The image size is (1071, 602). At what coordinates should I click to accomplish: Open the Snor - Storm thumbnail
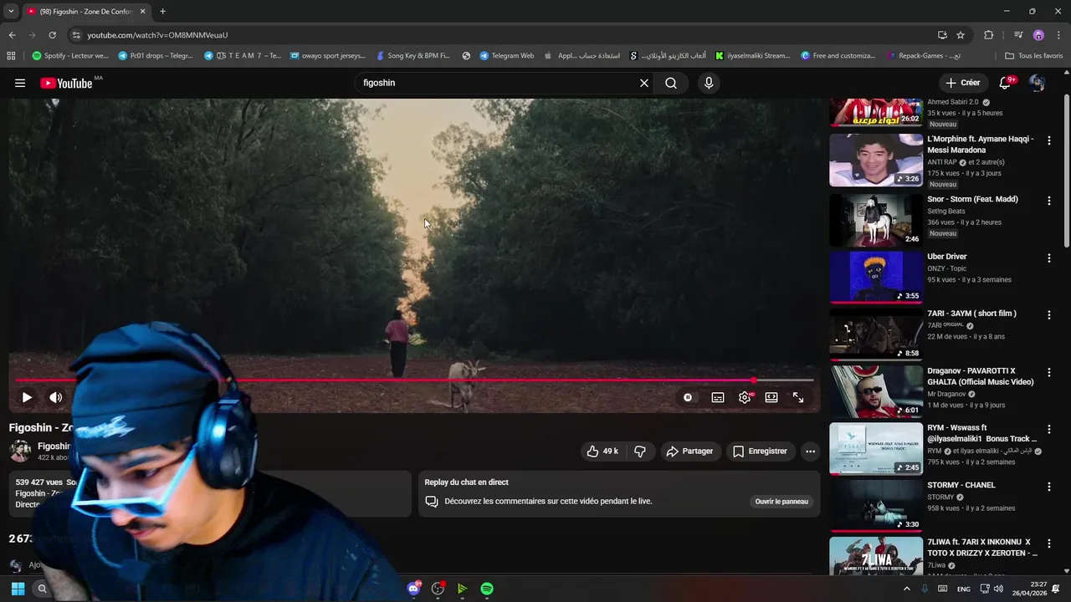tap(876, 220)
